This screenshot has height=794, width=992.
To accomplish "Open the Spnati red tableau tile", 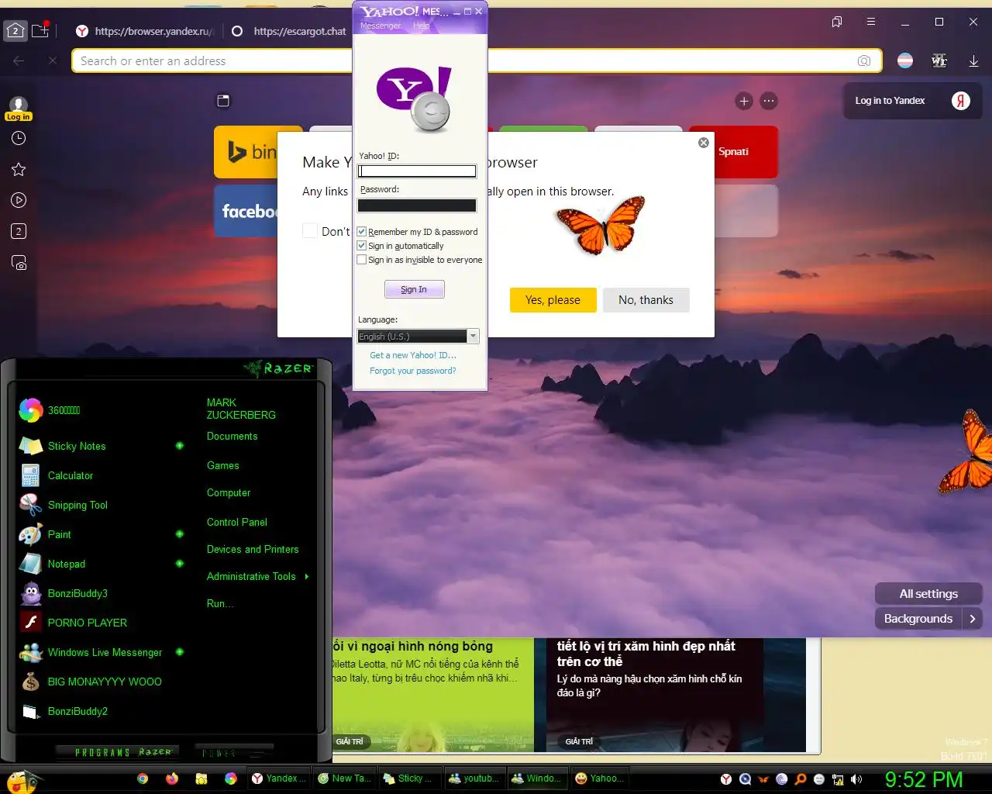I will [x=733, y=152].
